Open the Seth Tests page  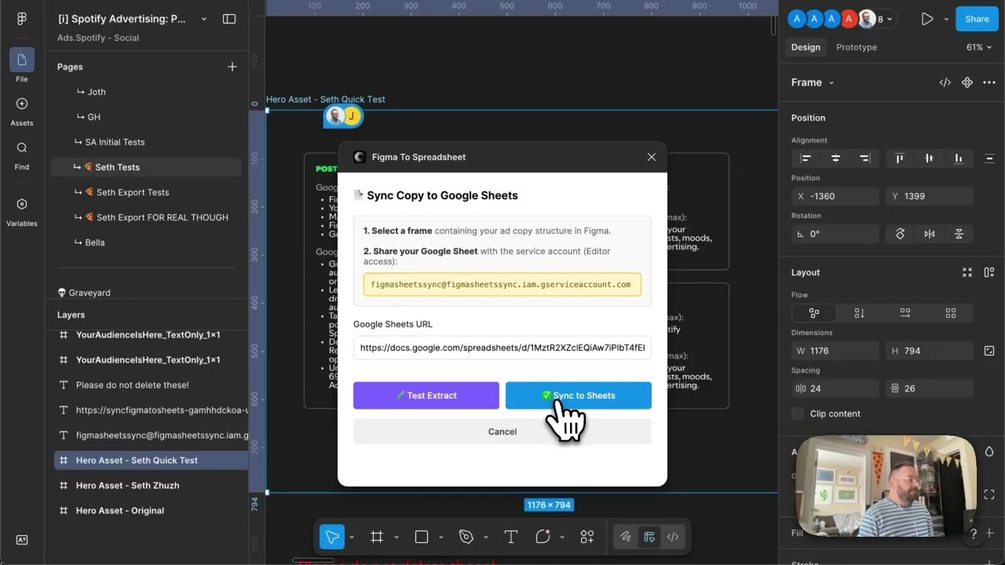146,167
